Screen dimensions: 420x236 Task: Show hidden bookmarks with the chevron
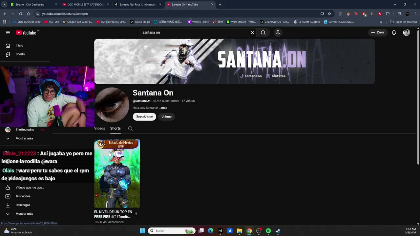point(381,22)
